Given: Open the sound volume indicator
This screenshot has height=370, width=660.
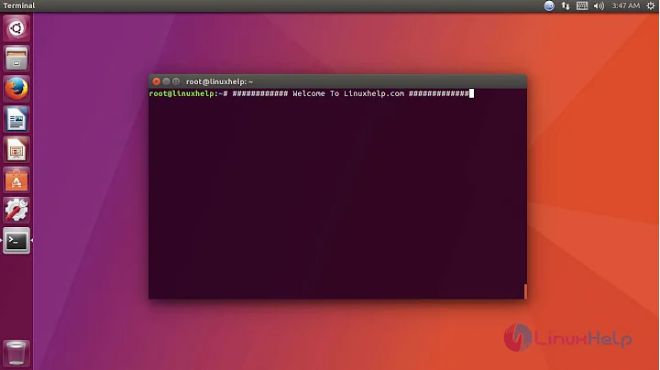Looking at the screenshot, I should (x=599, y=5).
